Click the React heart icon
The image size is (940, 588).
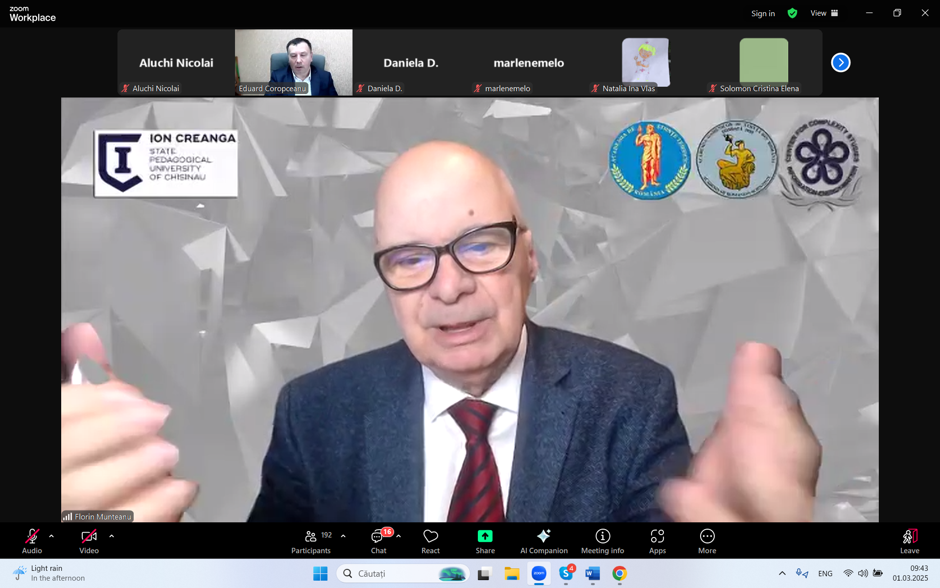coord(430,537)
